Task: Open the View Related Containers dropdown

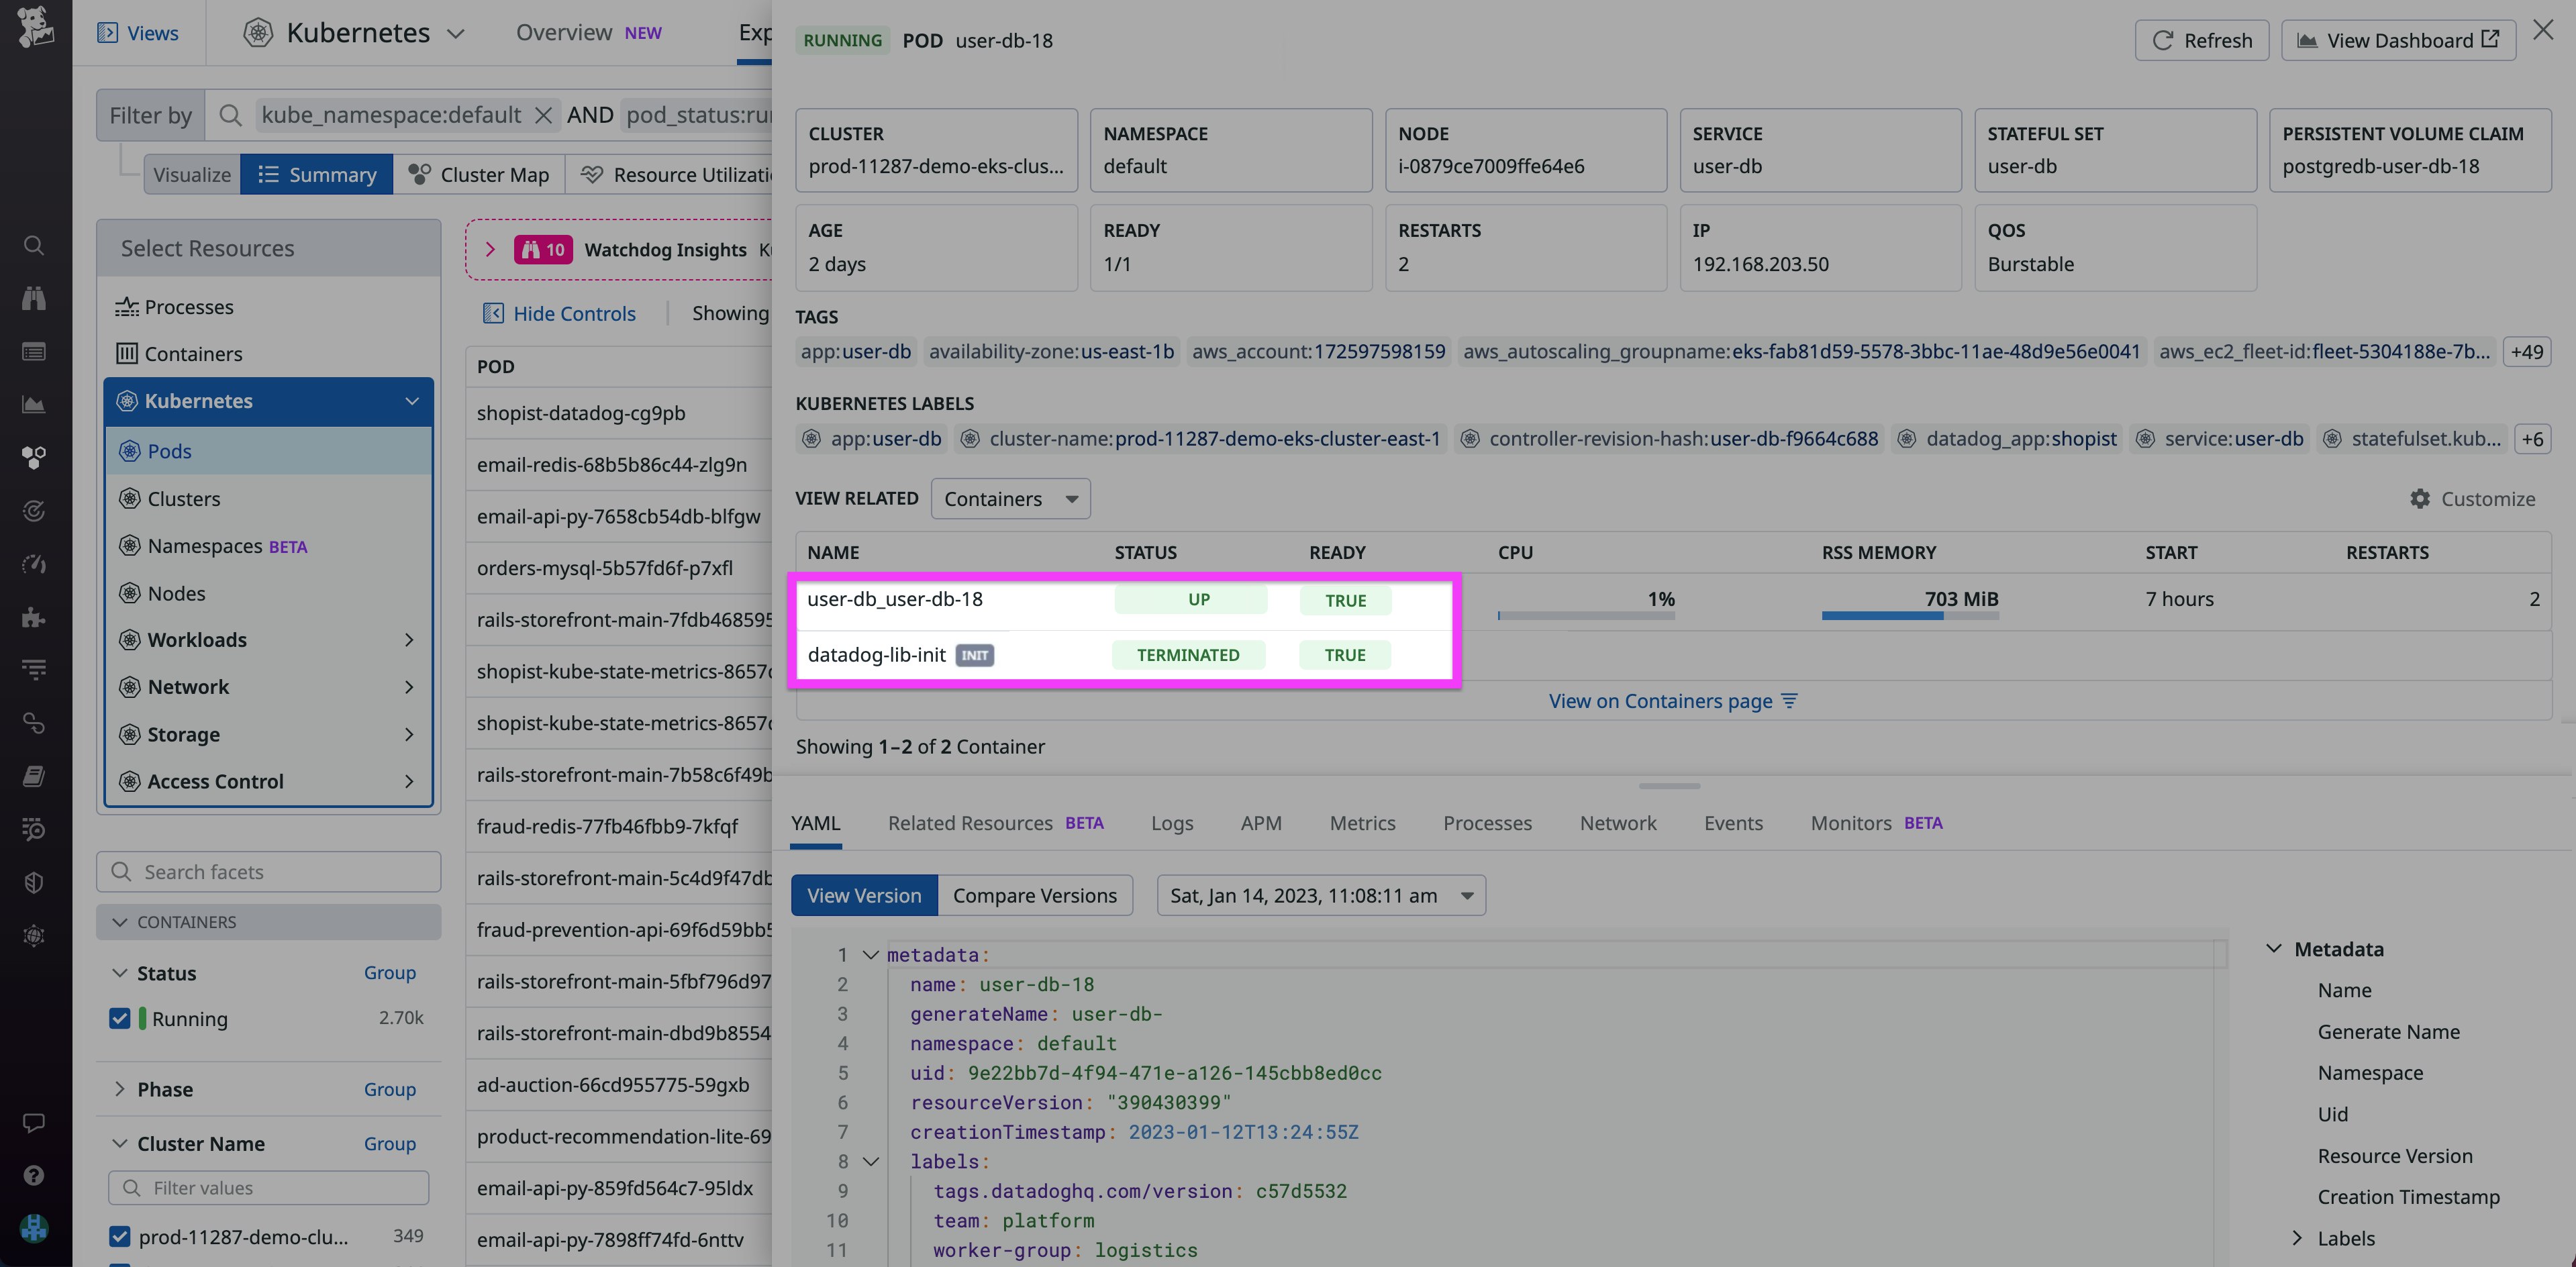Action: point(1010,498)
